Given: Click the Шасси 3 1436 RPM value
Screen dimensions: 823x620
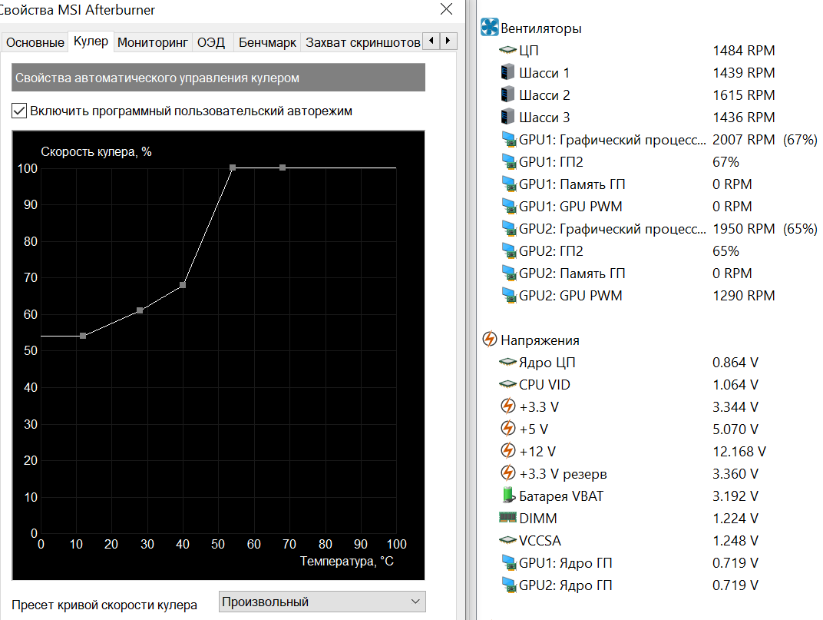Looking at the screenshot, I should tap(743, 118).
